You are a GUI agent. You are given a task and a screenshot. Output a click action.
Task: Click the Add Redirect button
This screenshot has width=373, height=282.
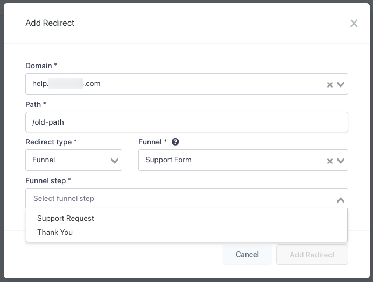coord(312,255)
